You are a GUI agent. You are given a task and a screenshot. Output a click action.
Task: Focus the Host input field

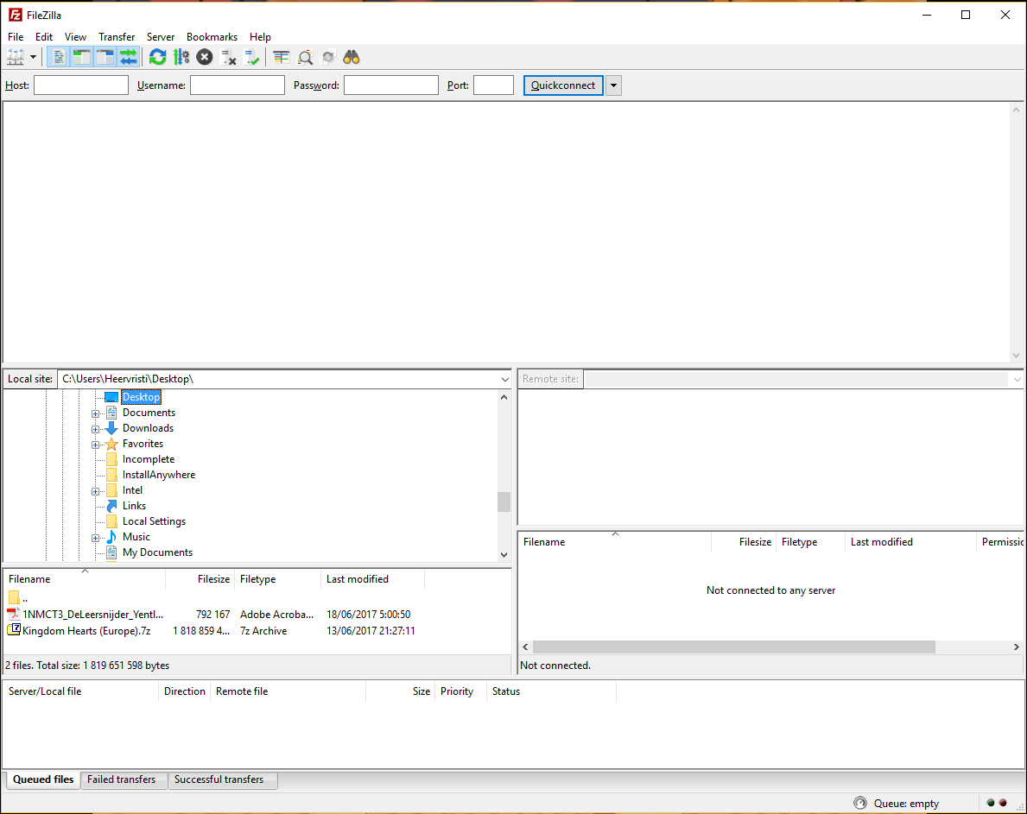click(x=81, y=85)
